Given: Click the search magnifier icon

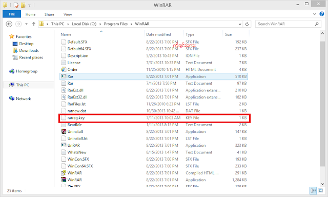Looking at the screenshot, I should (317, 24).
